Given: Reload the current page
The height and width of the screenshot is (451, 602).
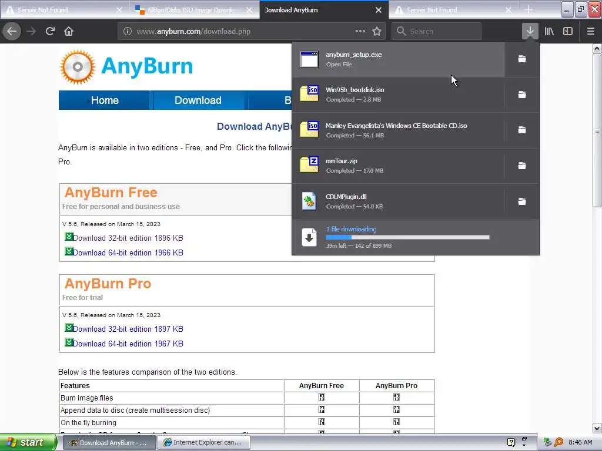Looking at the screenshot, I should tap(50, 31).
